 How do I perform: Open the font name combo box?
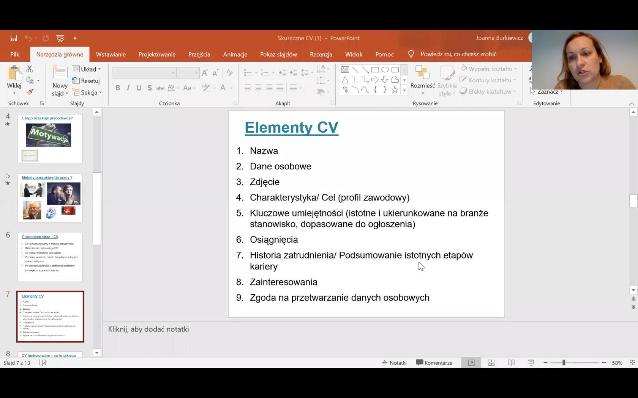[x=144, y=73]
